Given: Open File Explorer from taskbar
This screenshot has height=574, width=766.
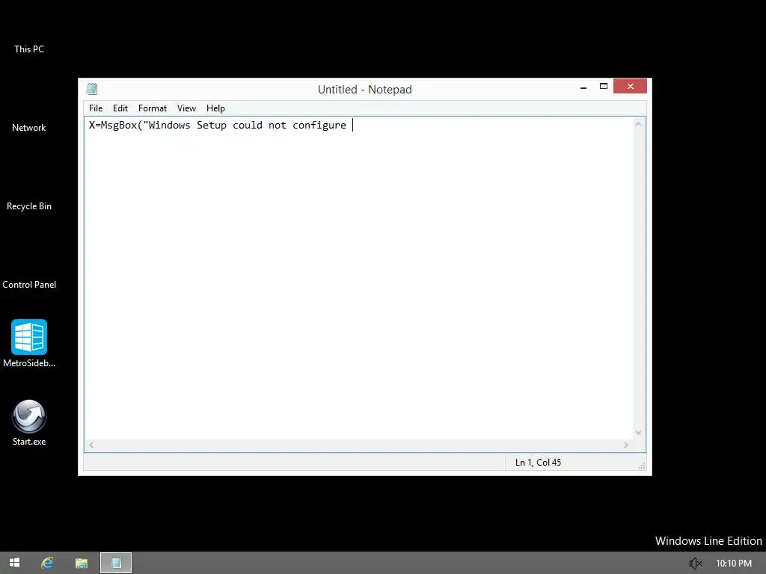Looking at the screenshot, I should click(82, 563).
